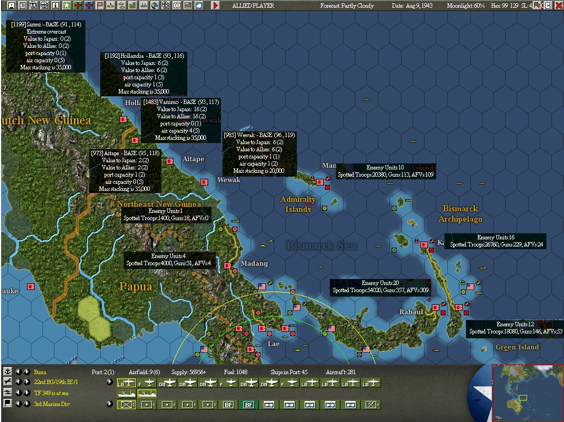Open the 'TF 349 is at sea' link
Image resolution: width=564 pixels, height=422 pixels.
(x=51, y=393)
